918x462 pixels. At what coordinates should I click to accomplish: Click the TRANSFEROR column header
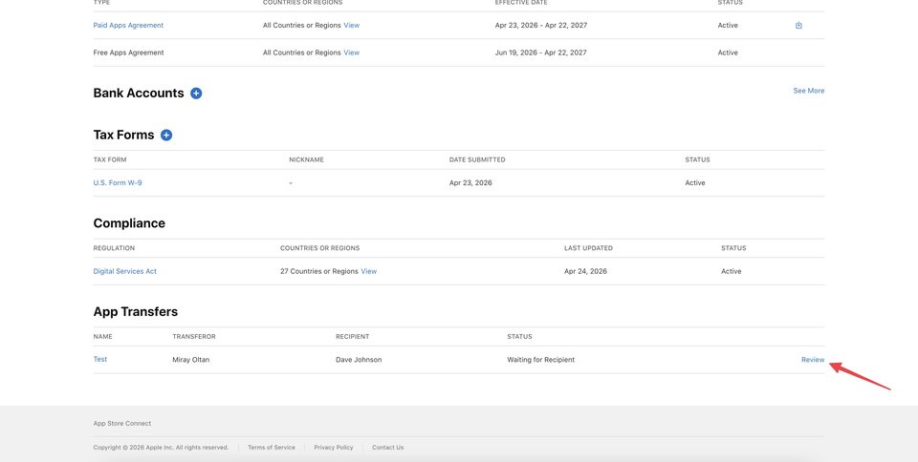point(194,336)
